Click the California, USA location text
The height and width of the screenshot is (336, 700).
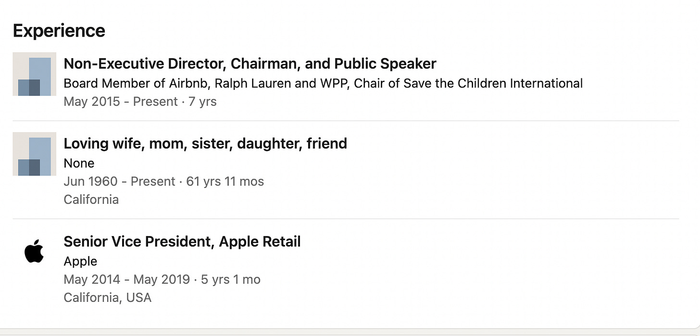pos(107,298)
